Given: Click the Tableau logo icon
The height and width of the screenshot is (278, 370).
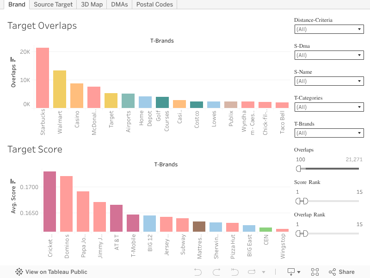Looking at the screenshot, I should (x=19, y=272).
